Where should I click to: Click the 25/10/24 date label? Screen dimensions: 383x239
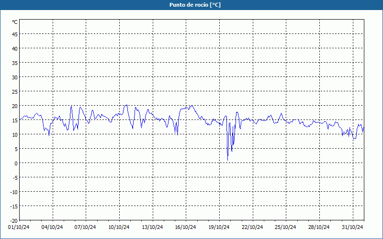click(x=285, y=228)
